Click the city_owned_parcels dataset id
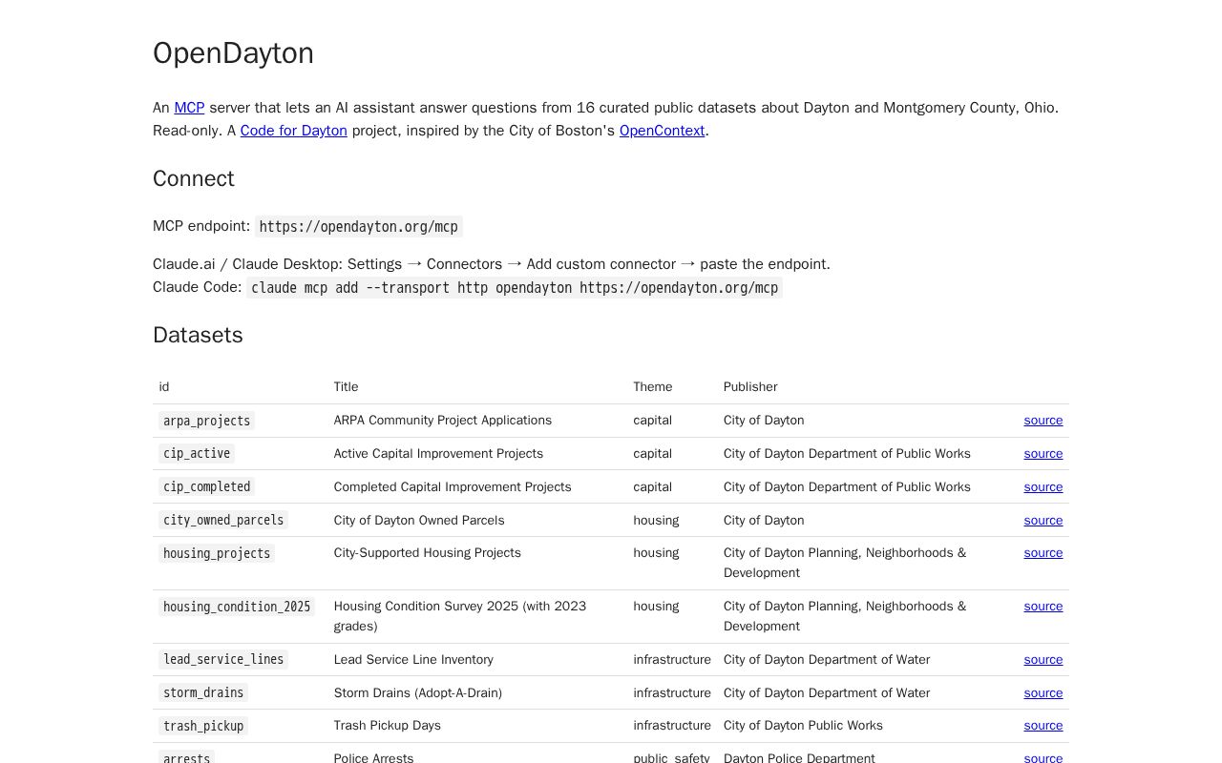This screenshot has height=763, width=1222. (223, 521)
